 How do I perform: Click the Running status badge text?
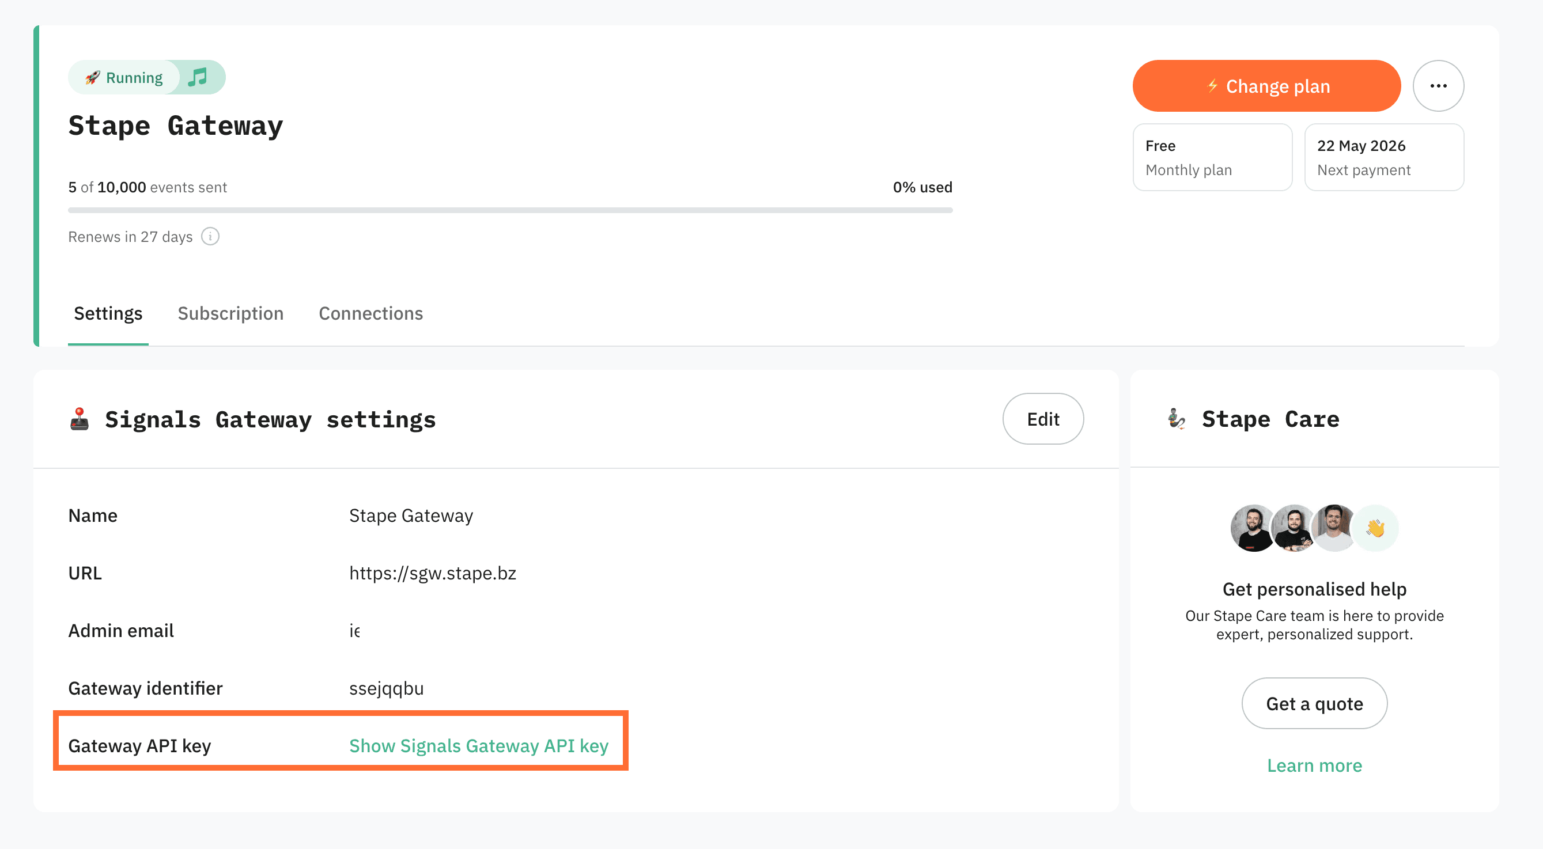pos(134,78)
